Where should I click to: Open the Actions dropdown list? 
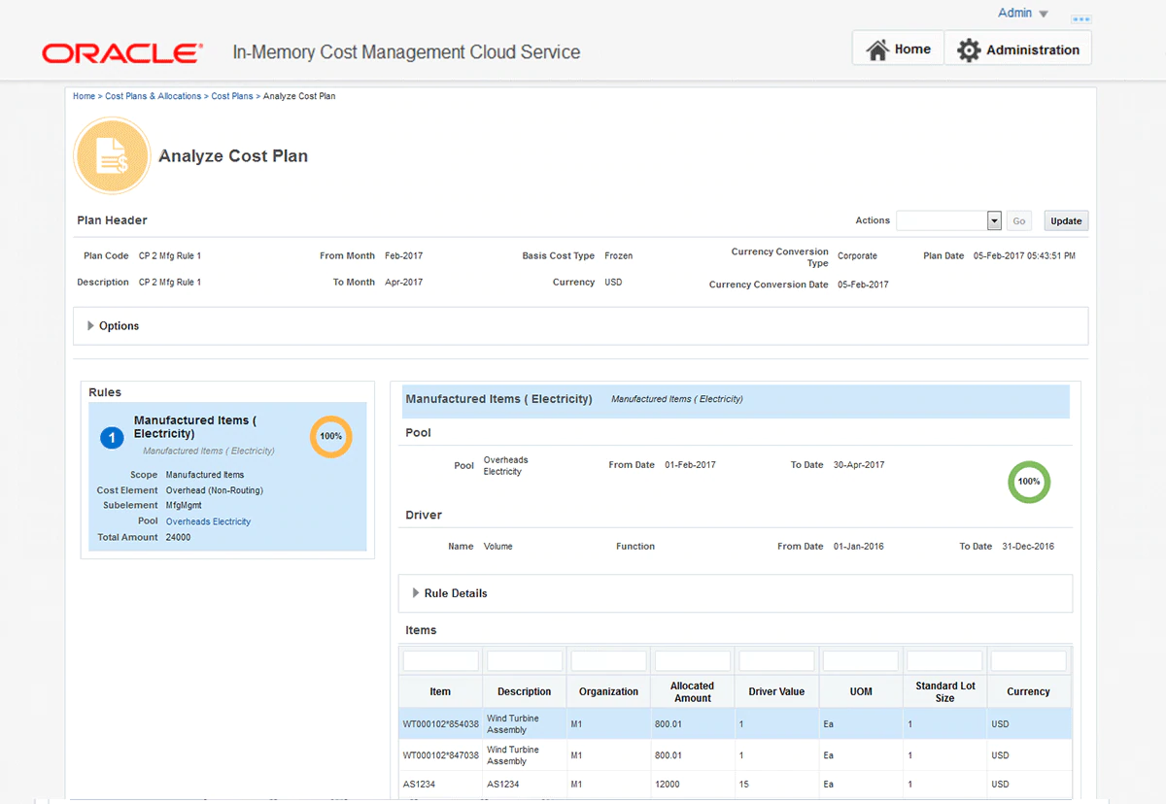[994, 221]
